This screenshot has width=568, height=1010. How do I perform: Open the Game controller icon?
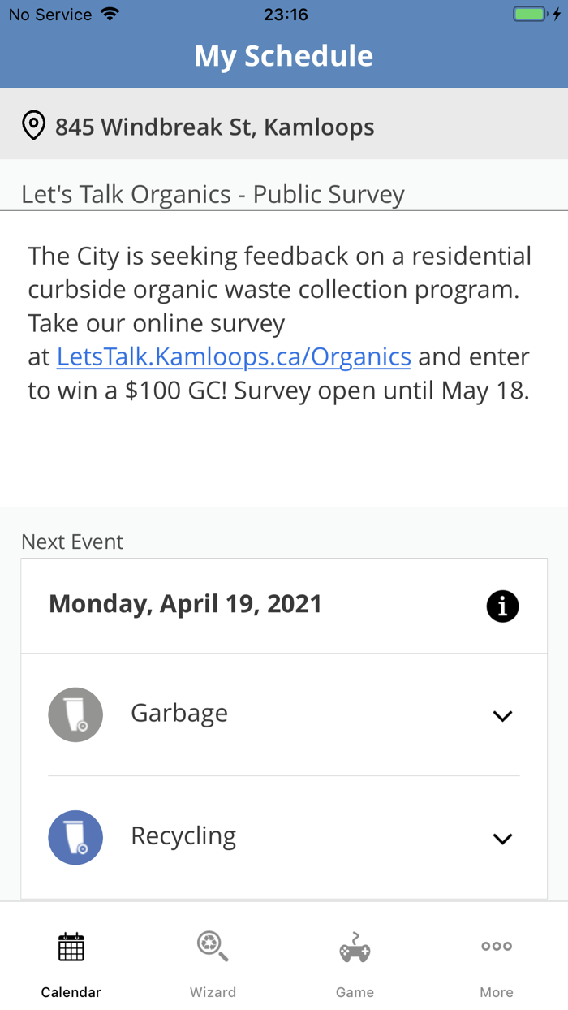pyautogui.click(x=355, y=946)
